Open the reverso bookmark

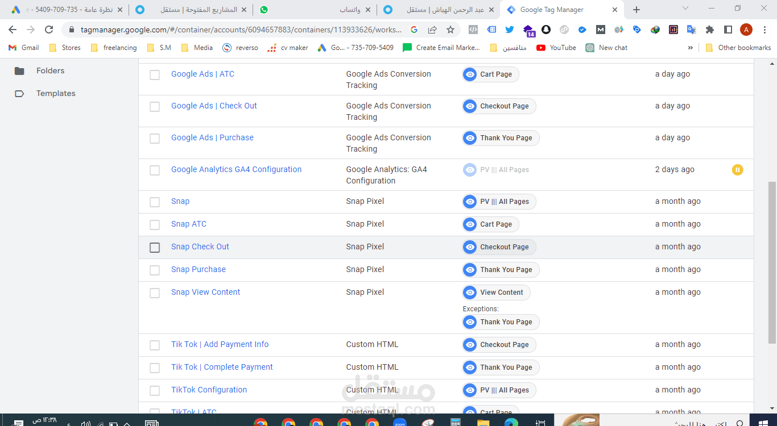[x=240, y=48]
